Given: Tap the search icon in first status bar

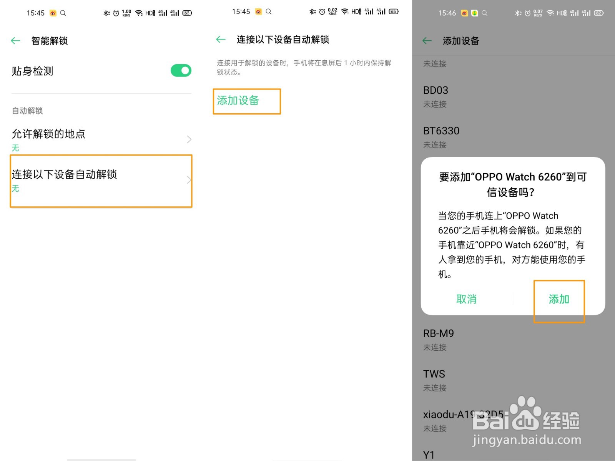Looking at the screenshot, I should [x=63, y=13].
